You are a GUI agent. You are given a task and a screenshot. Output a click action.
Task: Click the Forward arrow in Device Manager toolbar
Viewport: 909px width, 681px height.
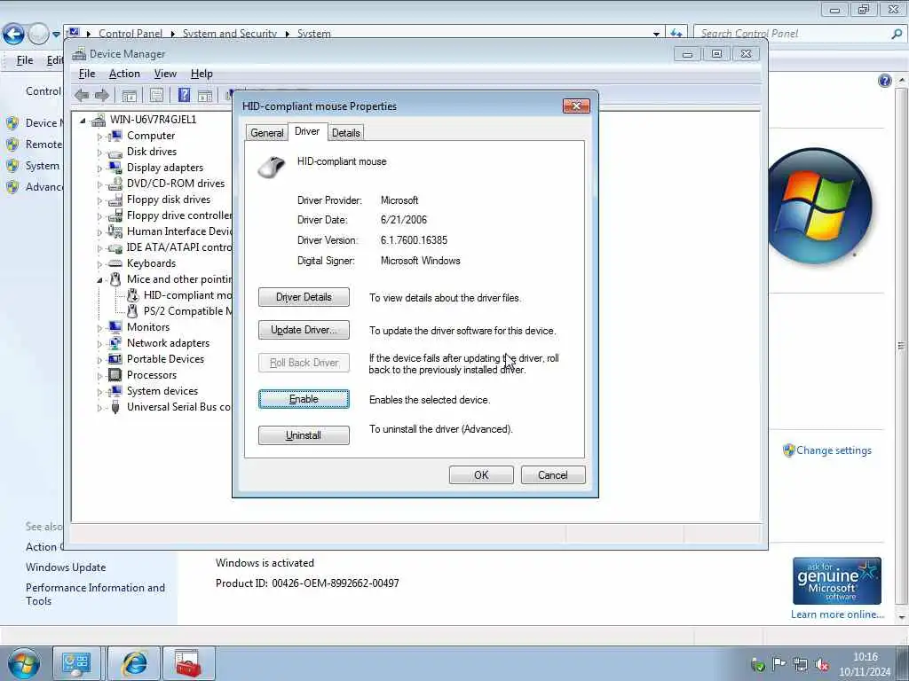click(x=102, y=96)
